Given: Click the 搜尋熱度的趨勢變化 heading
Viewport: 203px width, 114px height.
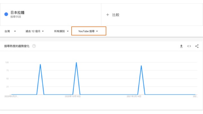Looking at the screenshot, I should (17, 46).
